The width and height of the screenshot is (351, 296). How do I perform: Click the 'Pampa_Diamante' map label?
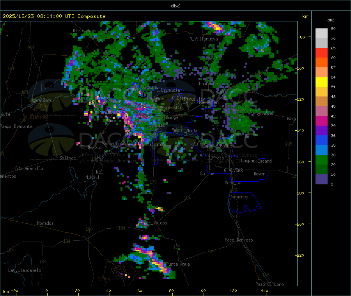click(x=16, y=126)
